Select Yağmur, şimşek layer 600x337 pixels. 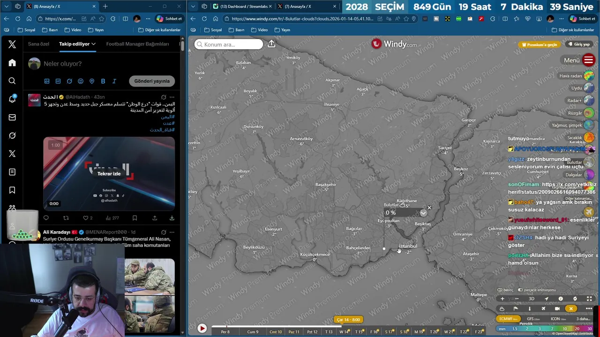573,125
